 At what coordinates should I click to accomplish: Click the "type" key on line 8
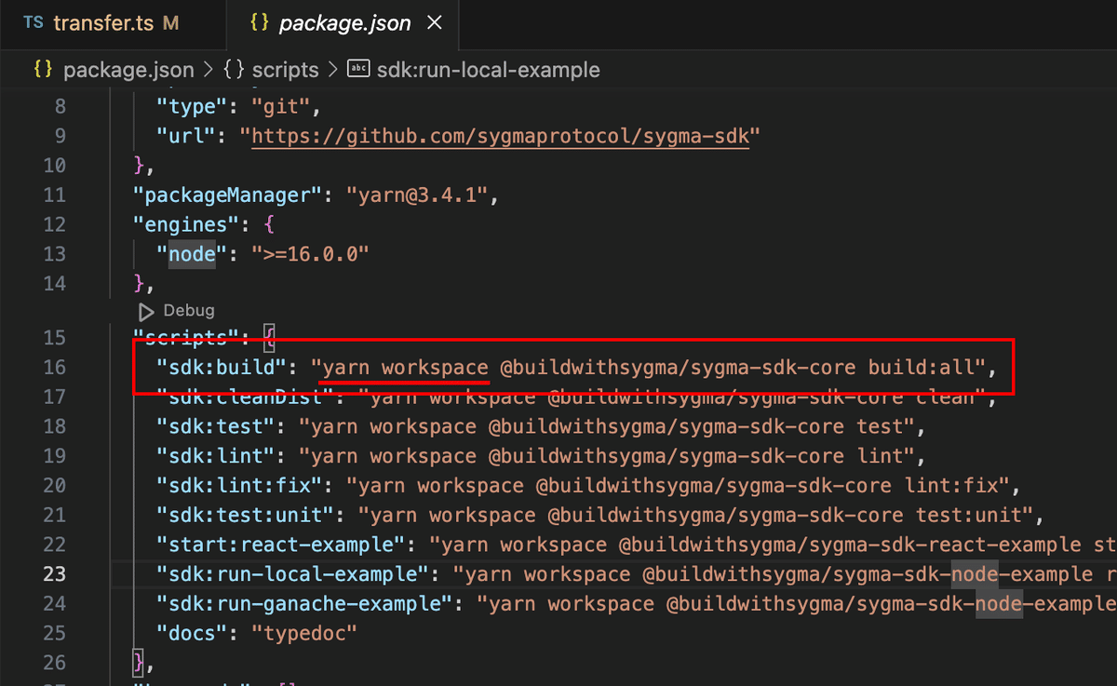point(192,106)
